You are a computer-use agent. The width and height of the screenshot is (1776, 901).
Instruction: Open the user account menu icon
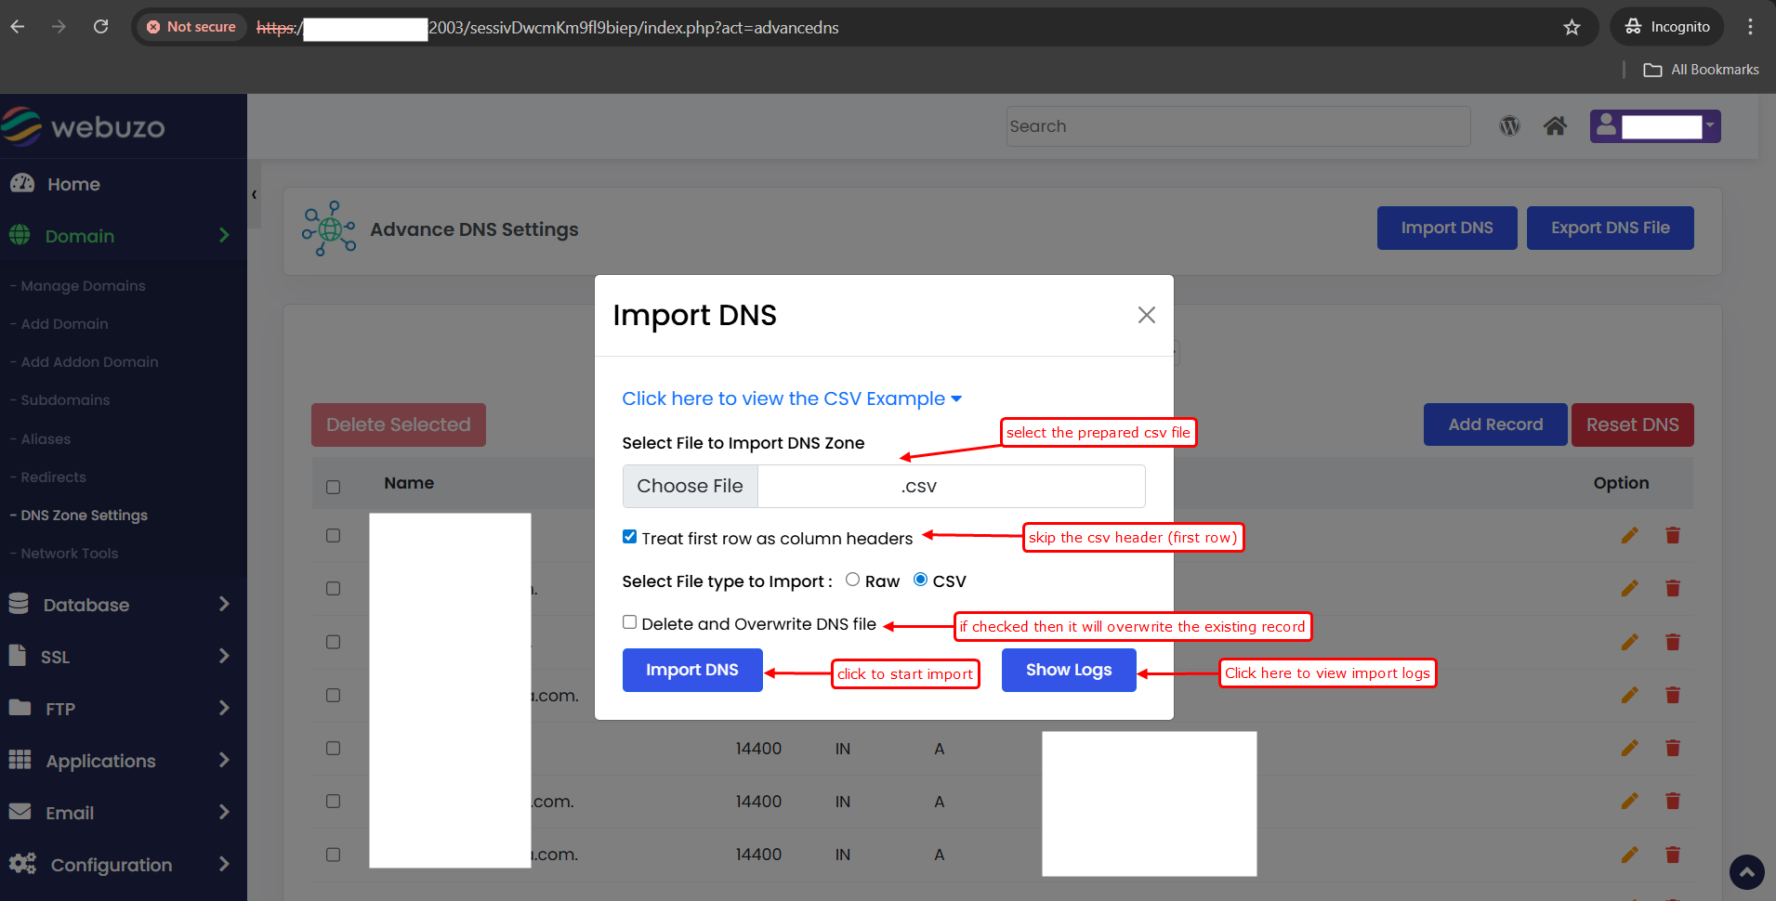(1605, 125)
